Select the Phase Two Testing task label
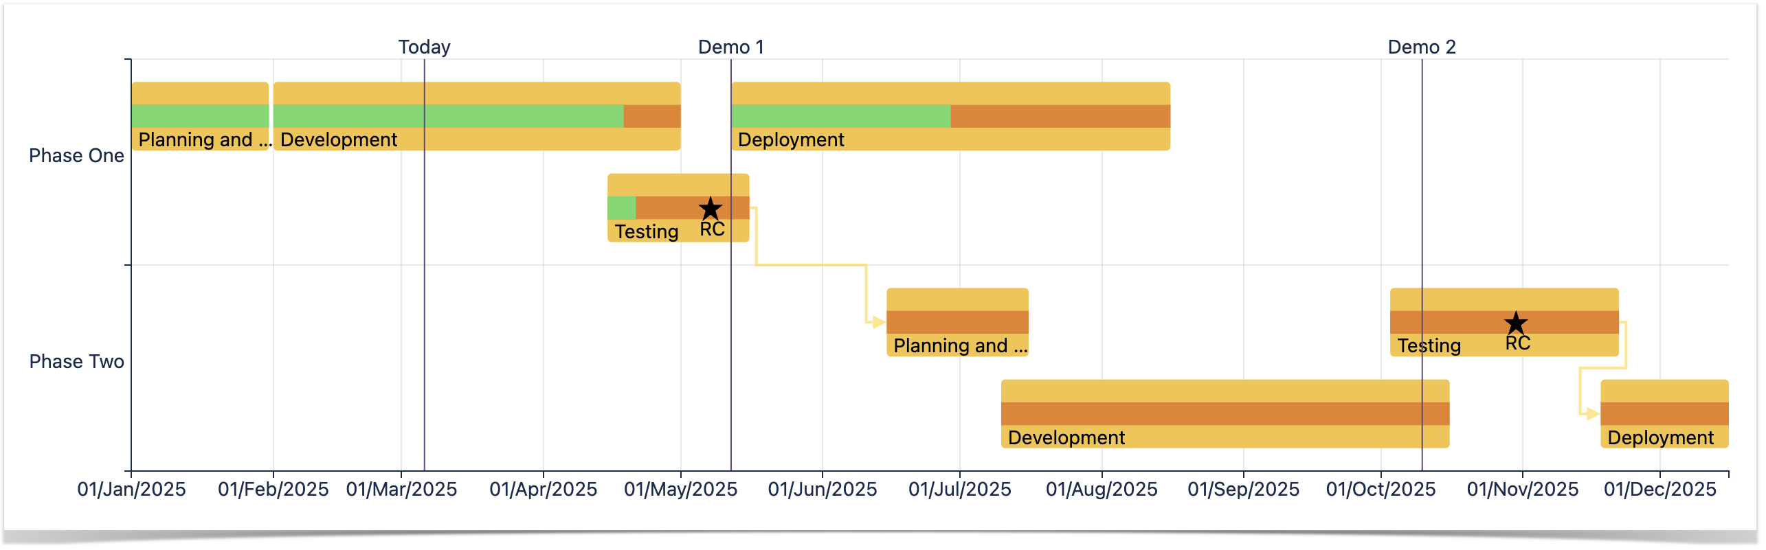Screen dimensions: 1766x550 [1429, 345]
